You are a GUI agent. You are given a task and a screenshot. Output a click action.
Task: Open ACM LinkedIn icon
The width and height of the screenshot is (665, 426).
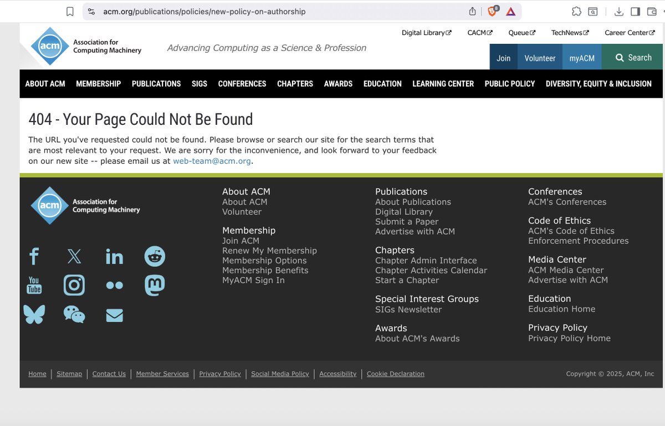(114, 256)
